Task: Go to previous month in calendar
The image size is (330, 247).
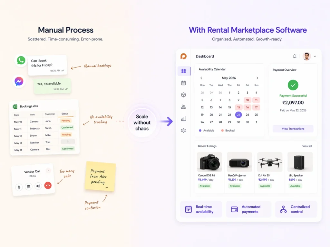Action: coord(201,78)
